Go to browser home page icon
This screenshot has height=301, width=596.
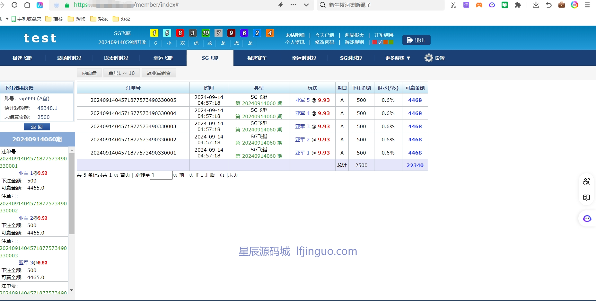pos(27,5)
